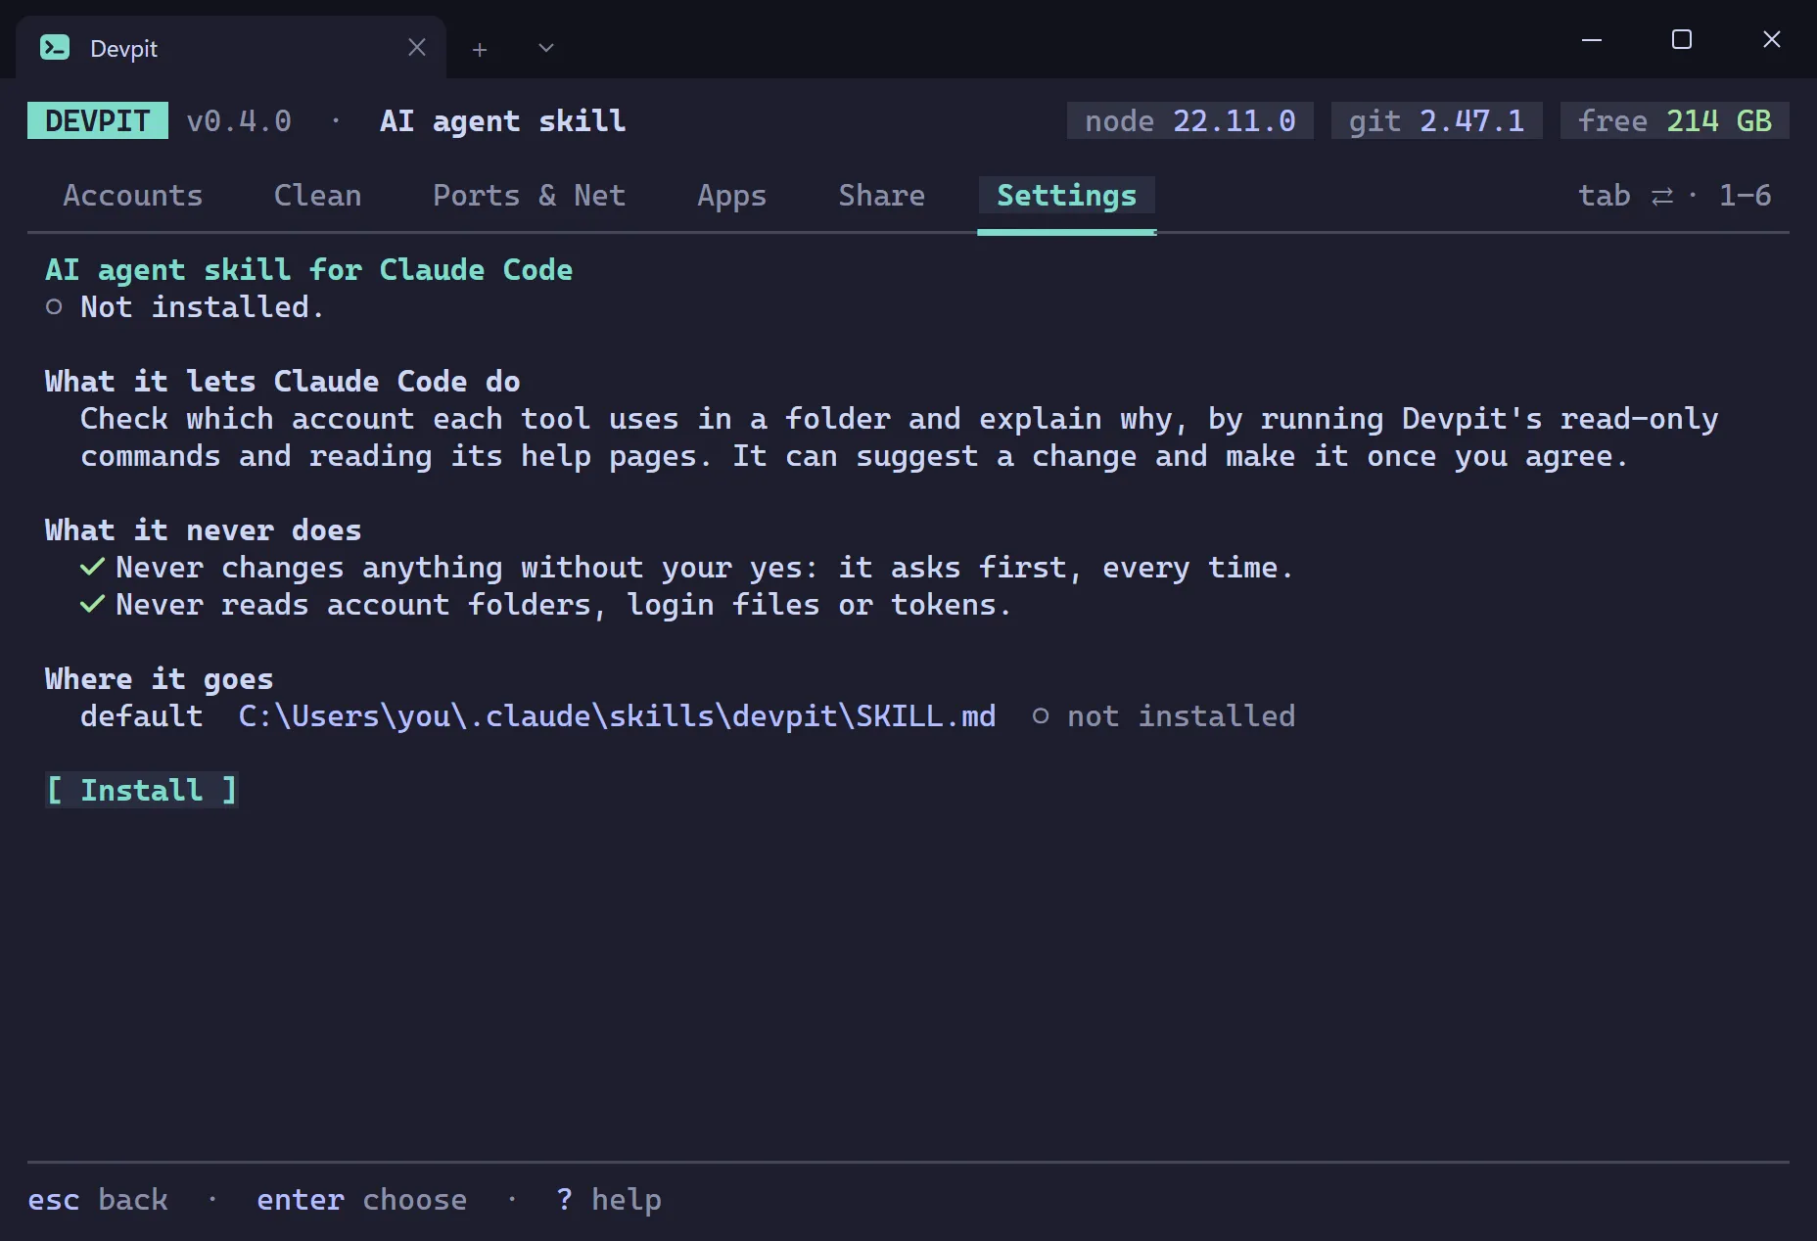Click the '? help' footer hint
1817x1241 pixels.
point(609,1200)
